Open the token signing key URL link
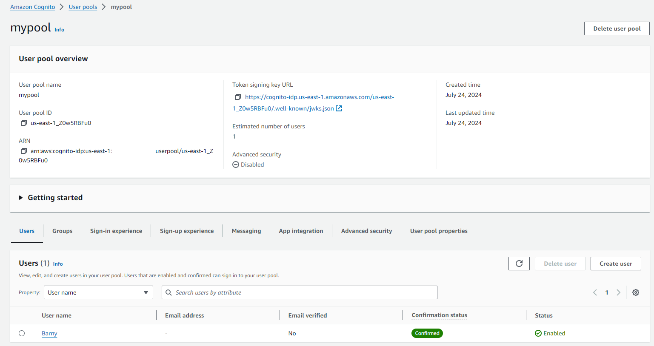The width and height of the screenshot is (654, 346). click(313, 103)
